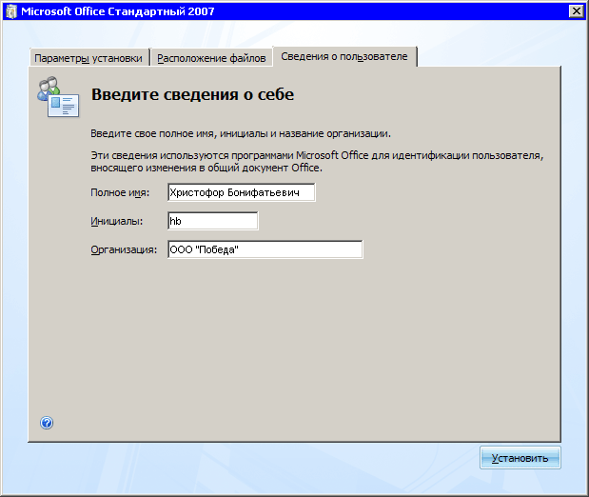Focus the Инициалы input box
The image size is (589, 497).
coord(211,221)
